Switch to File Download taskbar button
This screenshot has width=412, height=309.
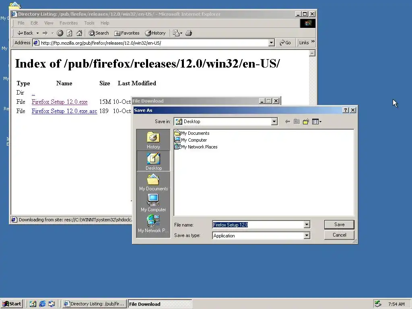pyautogui.click(x=160, y=304)
